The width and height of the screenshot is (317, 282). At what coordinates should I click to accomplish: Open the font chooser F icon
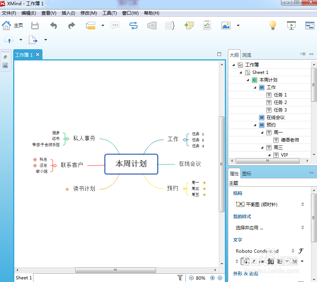click(300, 251)
